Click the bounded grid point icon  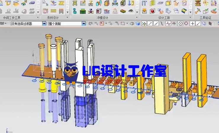(210, 24)
